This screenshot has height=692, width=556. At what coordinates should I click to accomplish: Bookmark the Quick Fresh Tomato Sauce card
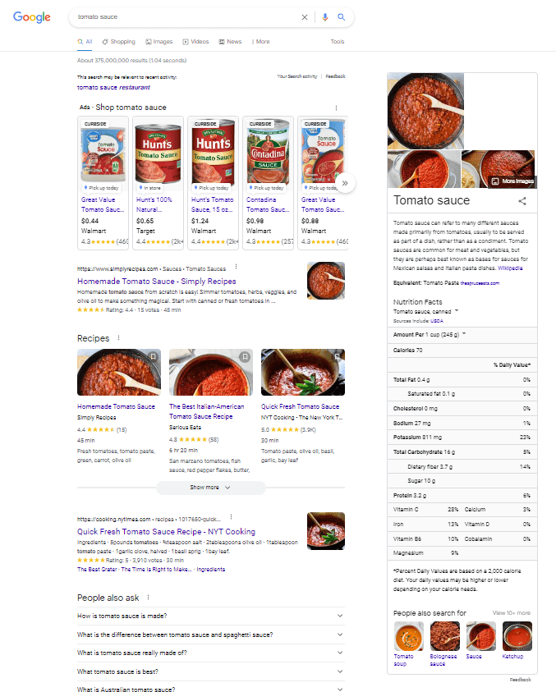pos(337,356)
